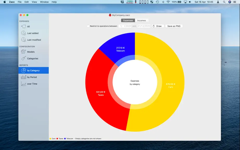Image resolution: width=240 pixels, height=150 pixels.
Task: Open Spotlight search from the menu bar
Action: (224, 2)
